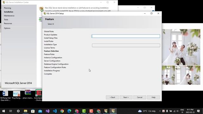Click the Instance Configuration step
Screen dimensions: 203x114
pyautogui.click(x=53, y=58)
